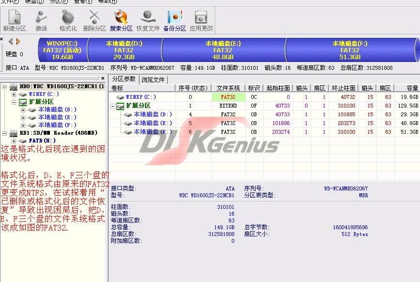Expand 本地磁盘(D:) in the disk tree
The image size is (420, 282).
coord(23,110)
